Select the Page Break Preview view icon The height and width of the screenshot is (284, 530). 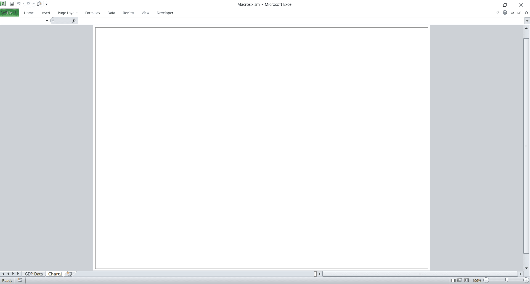tap(466, 280)
